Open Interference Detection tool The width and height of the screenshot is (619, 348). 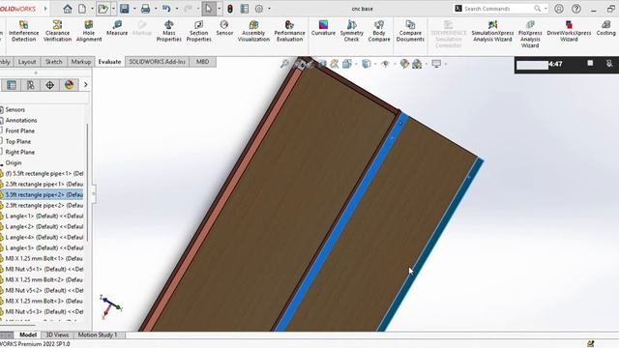point(23,31)
